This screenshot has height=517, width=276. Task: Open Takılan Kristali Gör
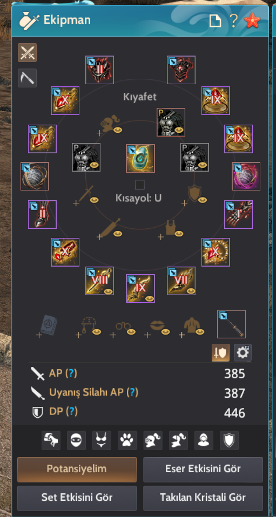coord(203,498)
